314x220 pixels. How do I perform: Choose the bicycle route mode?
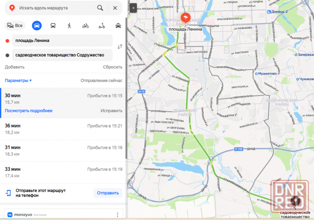(85, 26)
